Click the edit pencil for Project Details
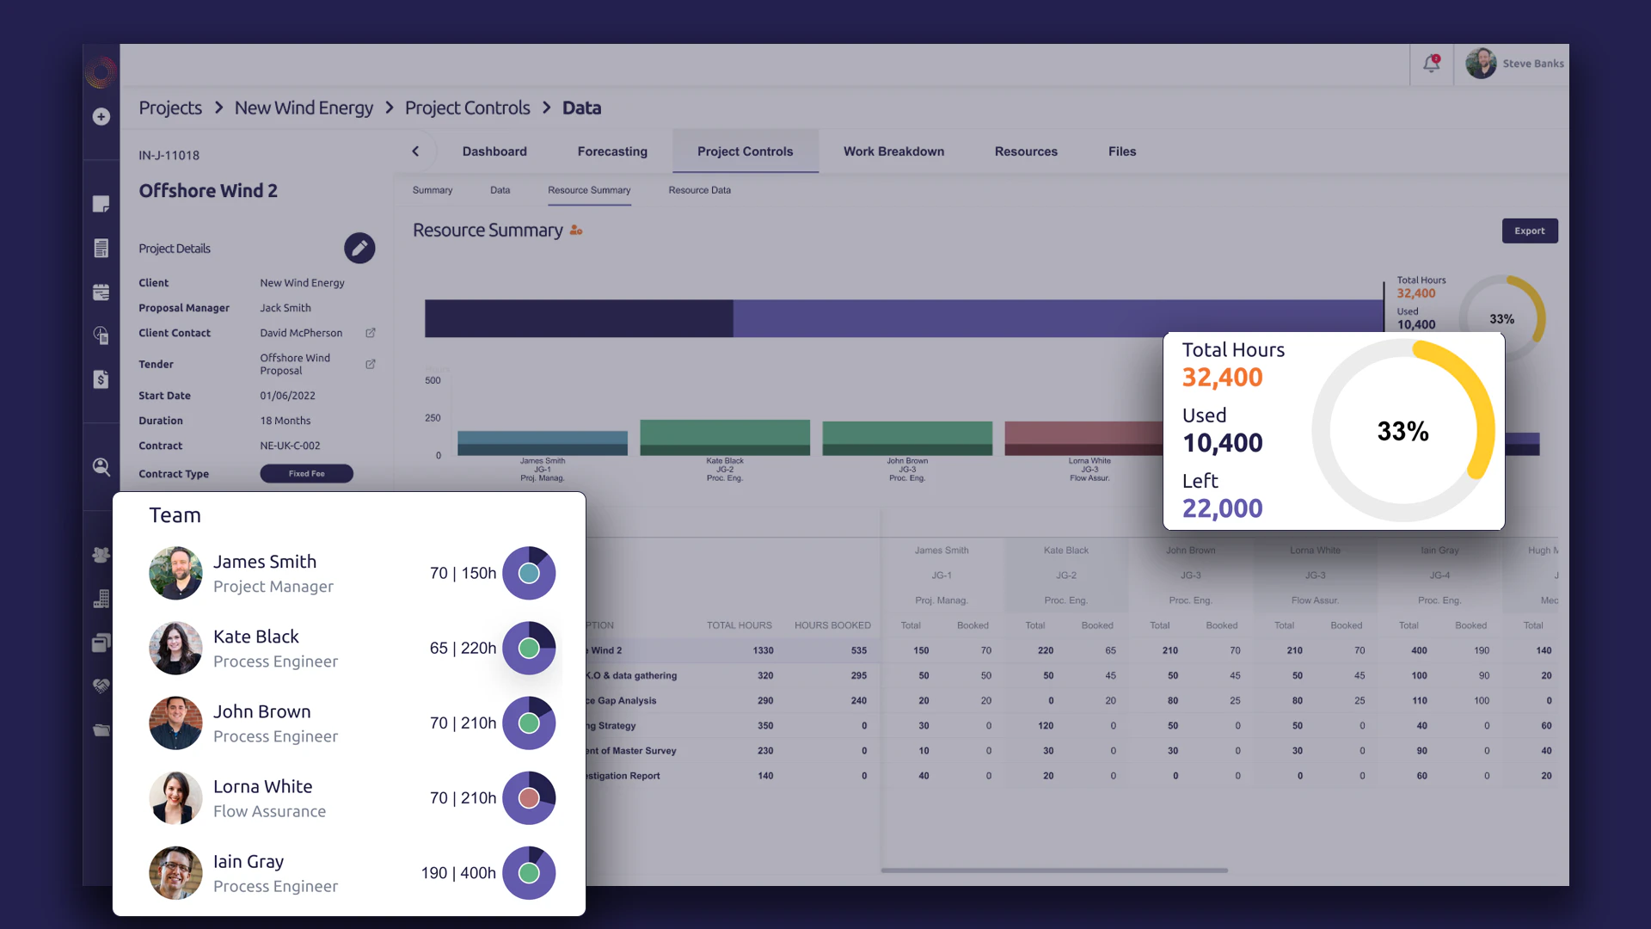Image resolution: width=1651 pixels, height=929 pixels. [359, 249]
